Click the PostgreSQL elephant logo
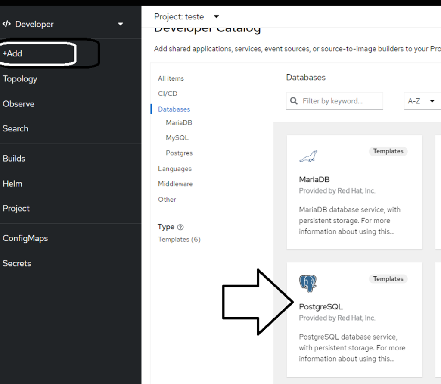This screenshot has width=441, height=384. pyautogui.click(x=307, y=284)
